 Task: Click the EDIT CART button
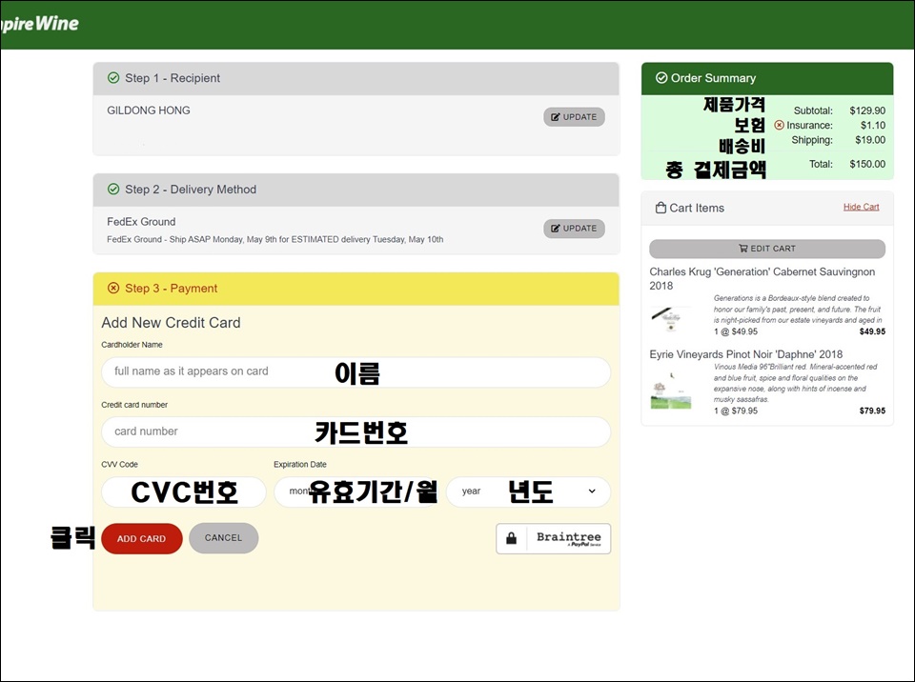(767, 249)
